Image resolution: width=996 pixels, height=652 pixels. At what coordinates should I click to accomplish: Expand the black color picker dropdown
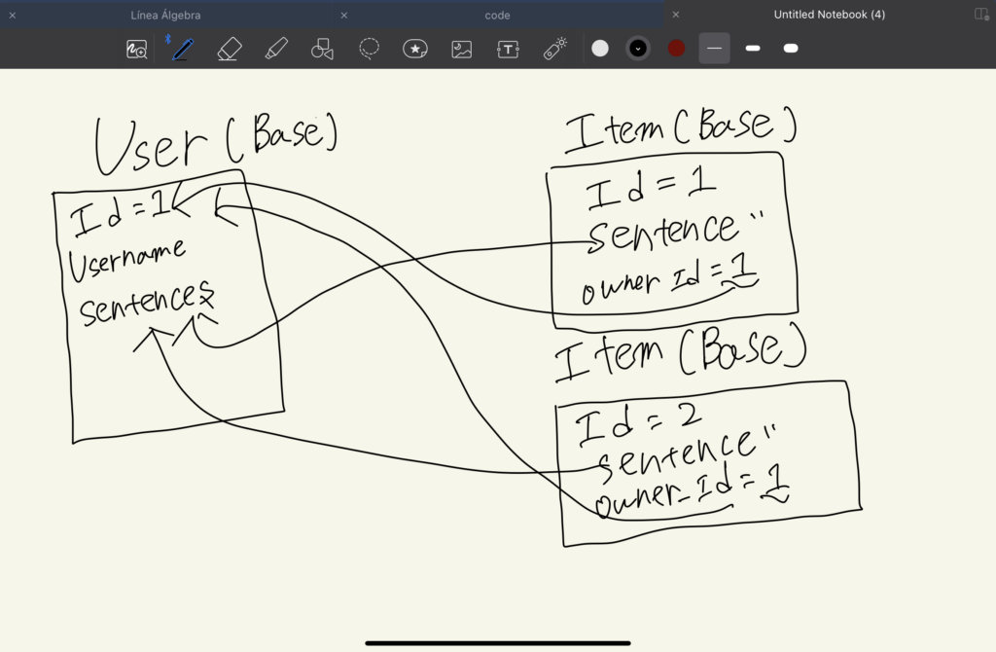(x=638, y=48)
